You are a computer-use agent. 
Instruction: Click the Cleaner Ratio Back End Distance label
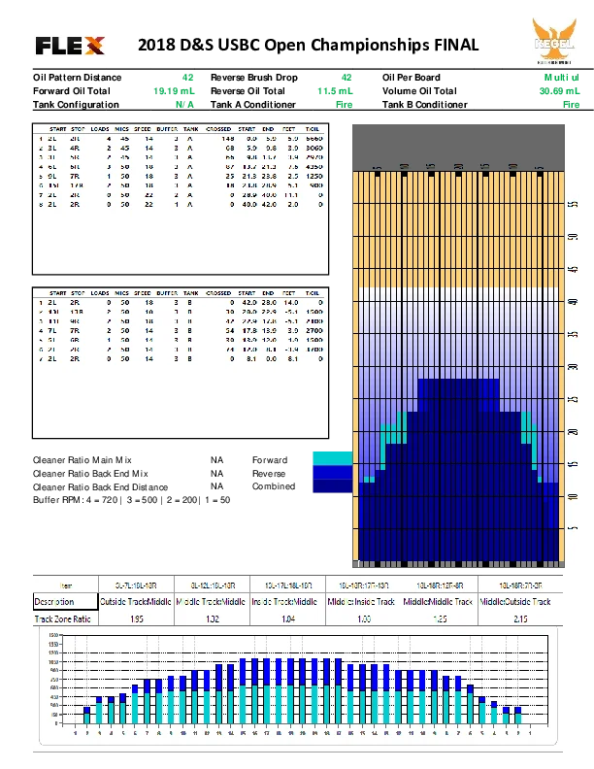[101, 487]
